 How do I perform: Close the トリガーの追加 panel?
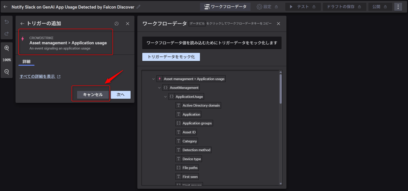(128, 24)
